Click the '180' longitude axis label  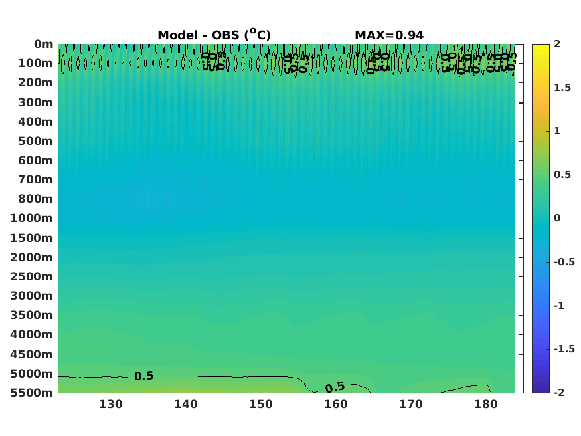click(x=486, y=404)
